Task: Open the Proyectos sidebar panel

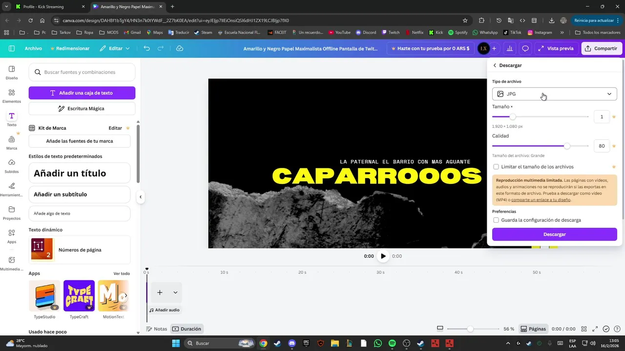Action: click(12, 213)
